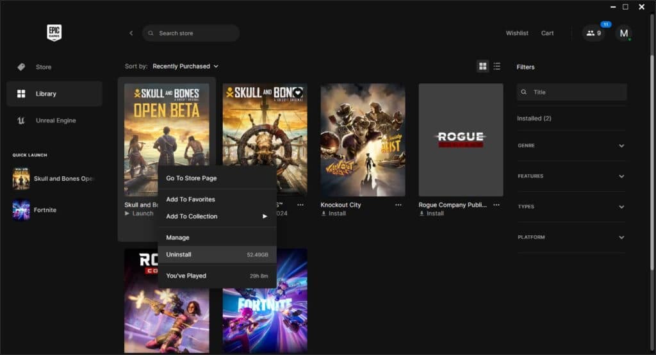
Task: Switch to grid view layout
Action: point(482,66)
